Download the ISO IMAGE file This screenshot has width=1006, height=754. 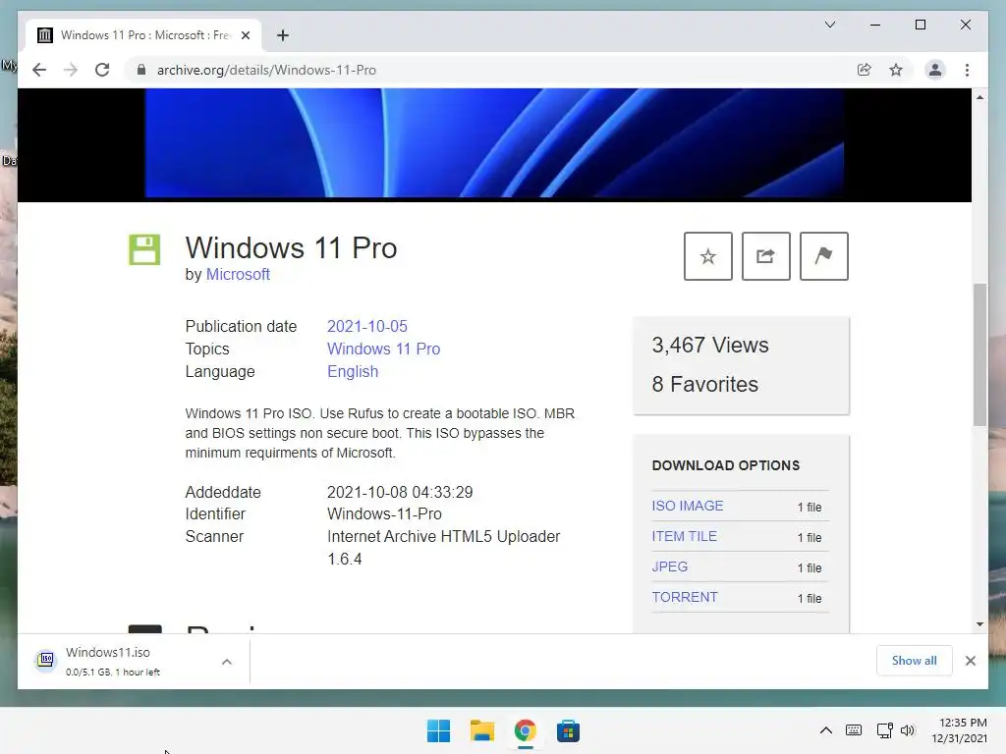tap(687, 506)
